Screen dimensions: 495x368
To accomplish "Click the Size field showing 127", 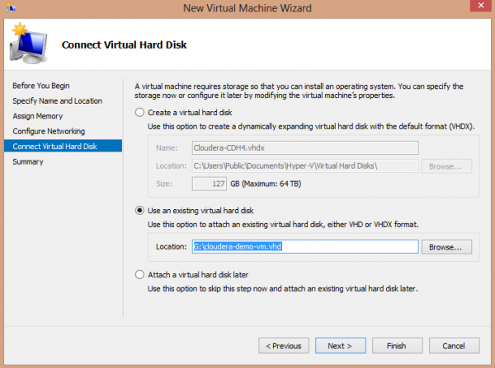I will point(210,184).
